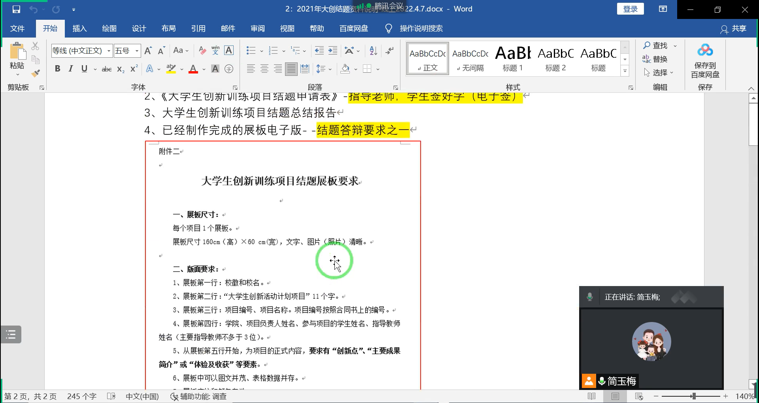Open the font name dropdown
Image resolution: width=759 pixels, height=403 pixels.
coord(109,51)
